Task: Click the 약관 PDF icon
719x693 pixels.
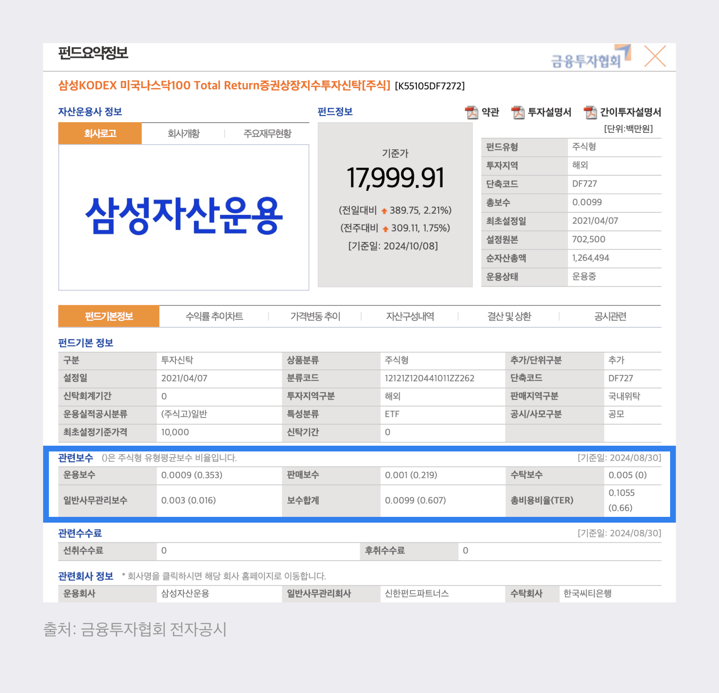Action: tap(471, 112)
